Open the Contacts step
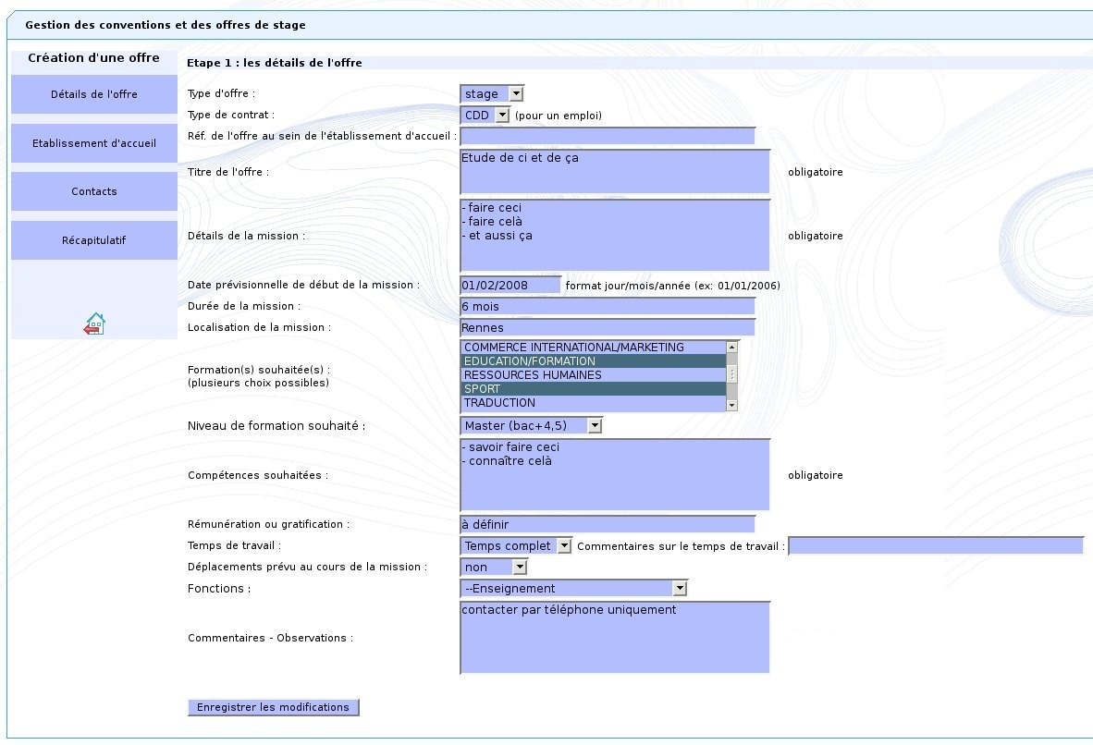 click(94, 191)
